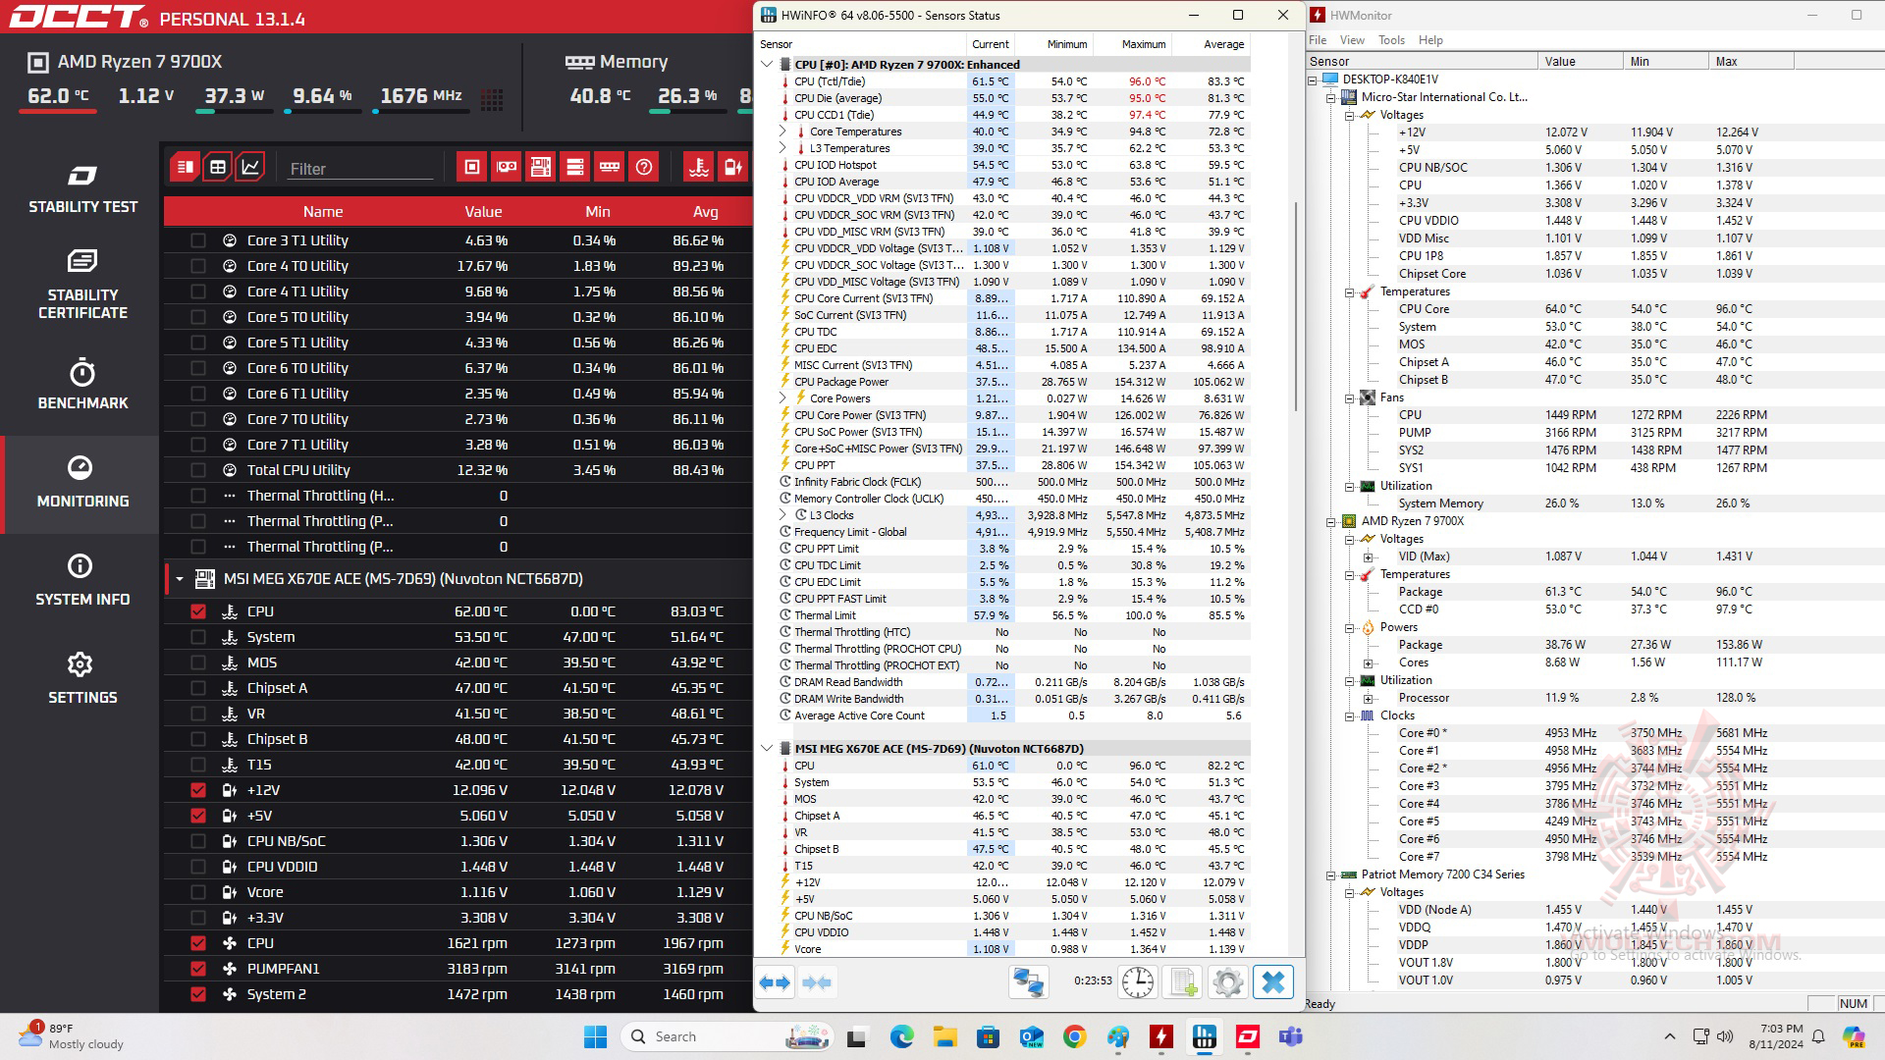Sort OCCT sensors by Avg column
The image size is (1885, 1060).
coord(705,211)
